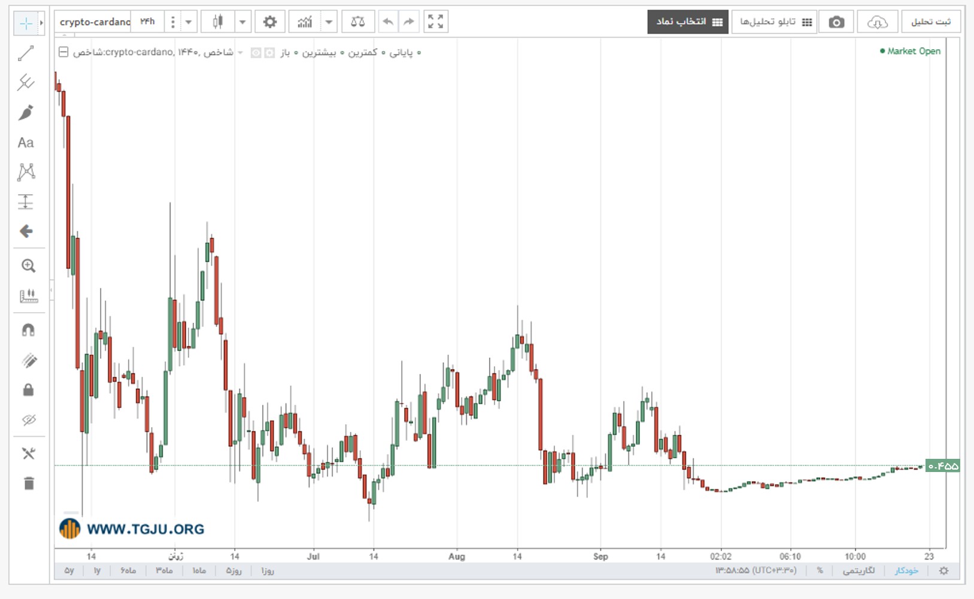This screenshot has width=974, height=599.
Task: Select the long/short position measurement tool
Action: point(26,202)
